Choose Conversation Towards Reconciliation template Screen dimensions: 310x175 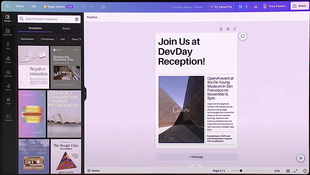64,114
